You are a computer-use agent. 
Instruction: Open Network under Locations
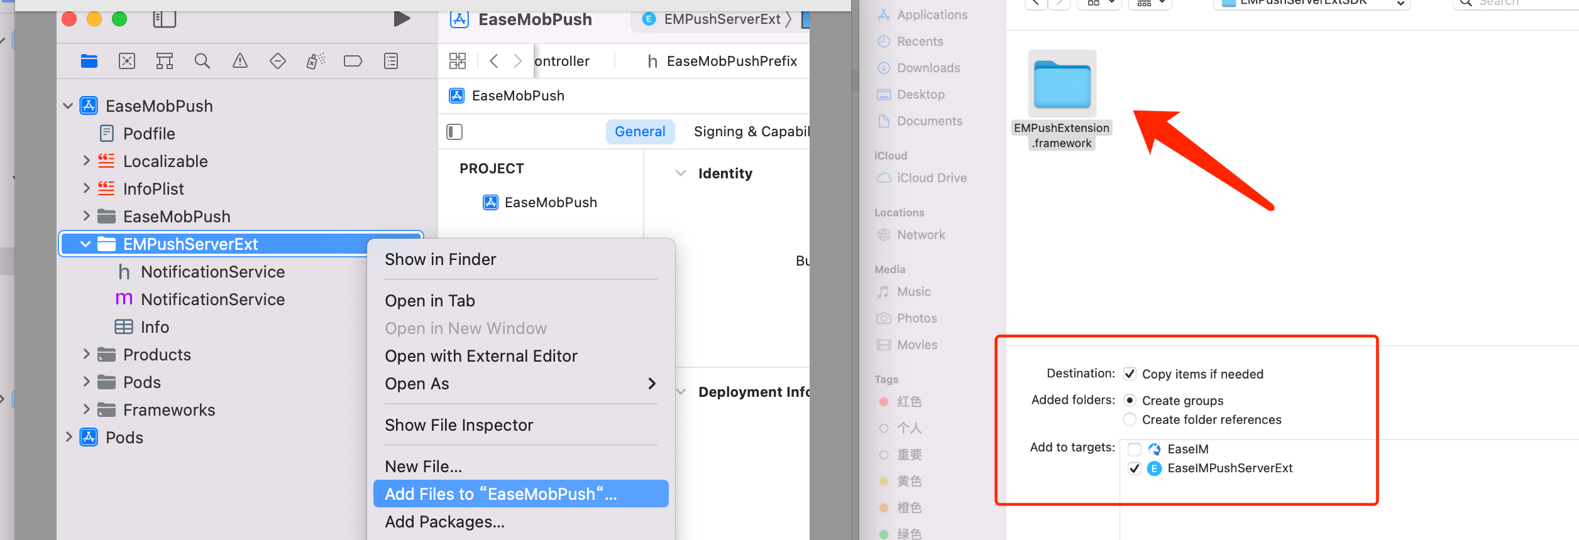(911, 235)
